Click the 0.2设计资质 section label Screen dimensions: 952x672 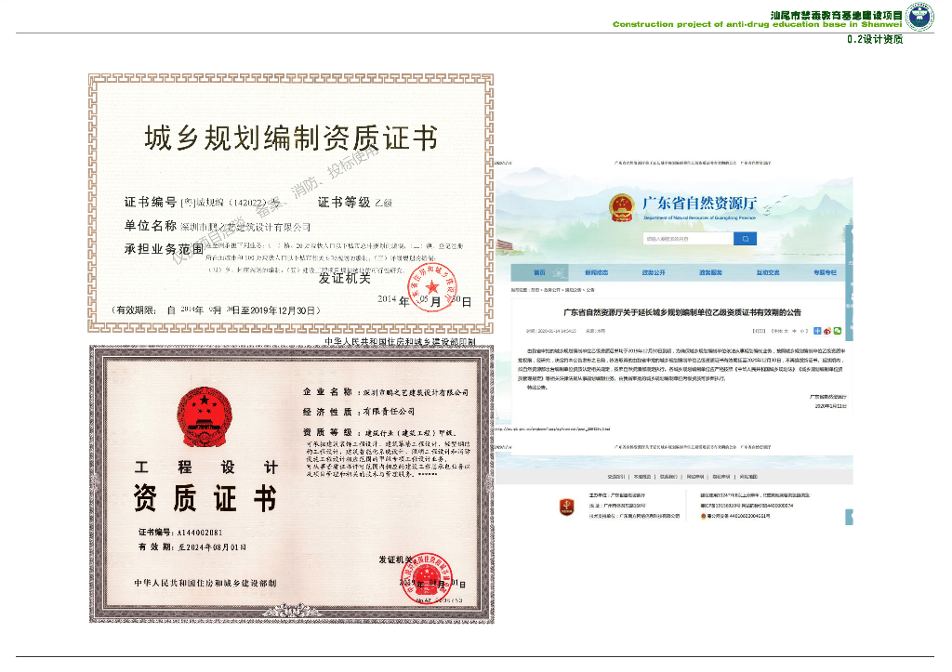pyautogui.click(x=875, y=39)
